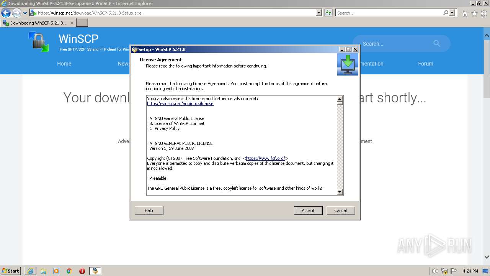This screenshot has height=276, width=490.
Task: Open the Forum menu on the WinSCP site
Action: (x=426, y=64)
